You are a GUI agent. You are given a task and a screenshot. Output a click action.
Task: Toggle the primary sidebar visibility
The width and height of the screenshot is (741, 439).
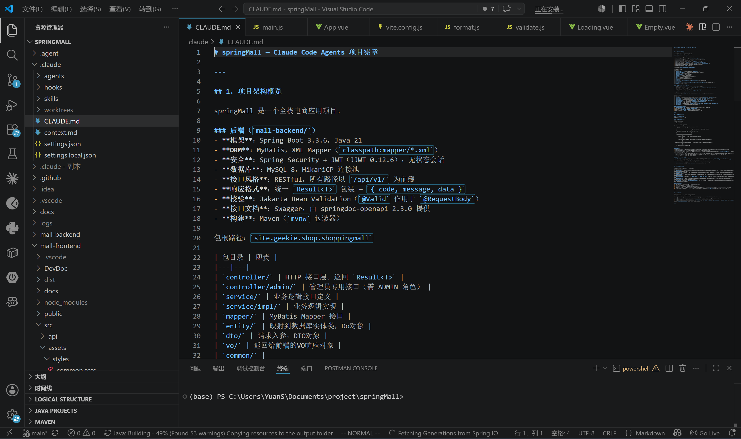(x=622, y=9)
